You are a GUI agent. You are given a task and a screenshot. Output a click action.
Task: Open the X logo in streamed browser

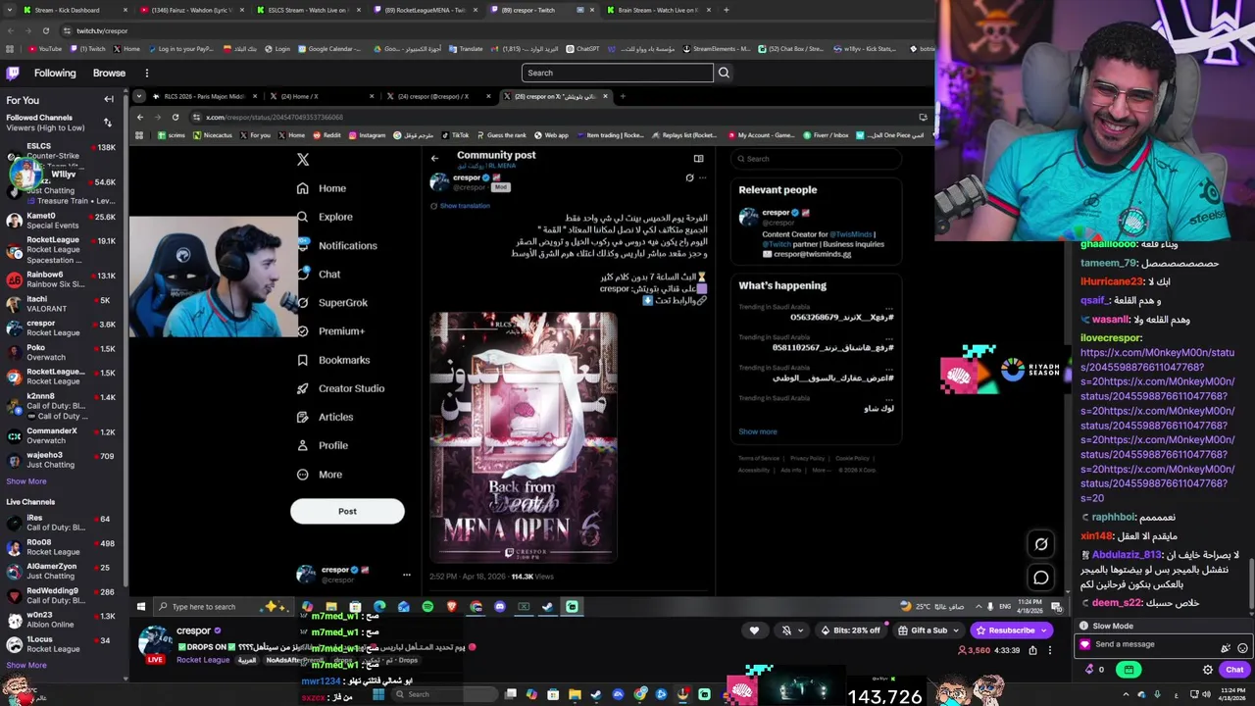point(303,160)
